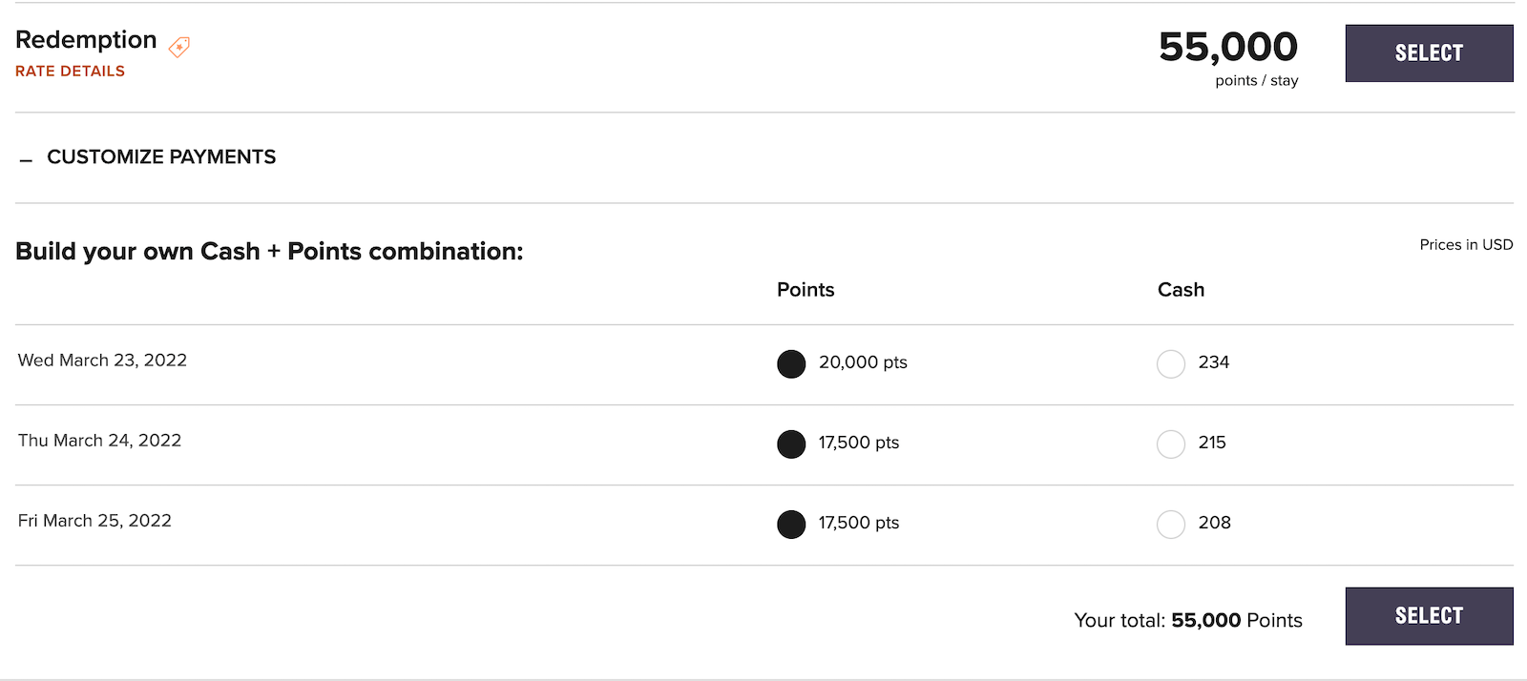
Task: Click the minus icon to collapse Customize Payments
Action: (x=24, y=160)
